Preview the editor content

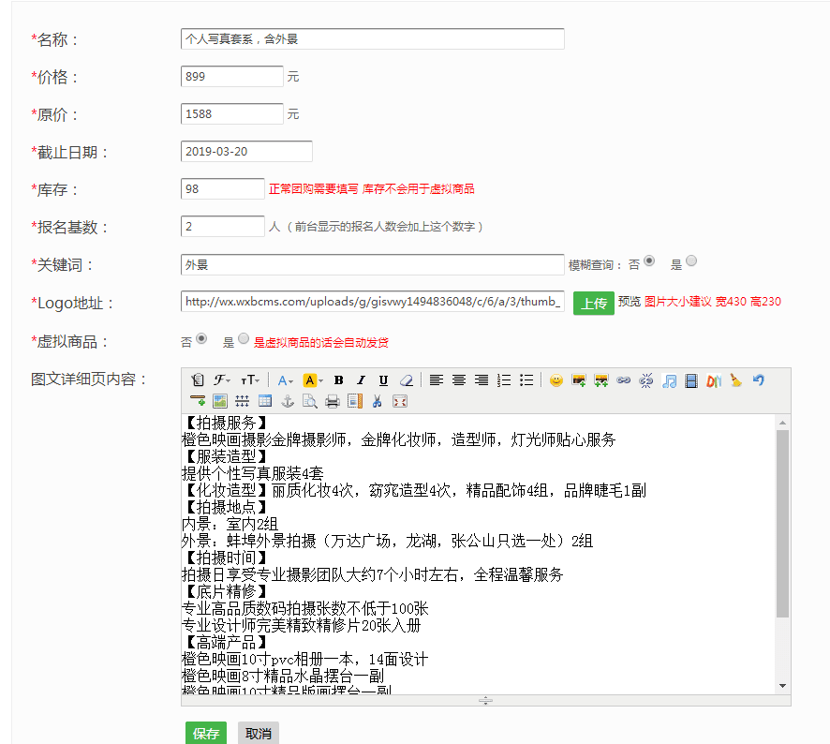[310, 401]
